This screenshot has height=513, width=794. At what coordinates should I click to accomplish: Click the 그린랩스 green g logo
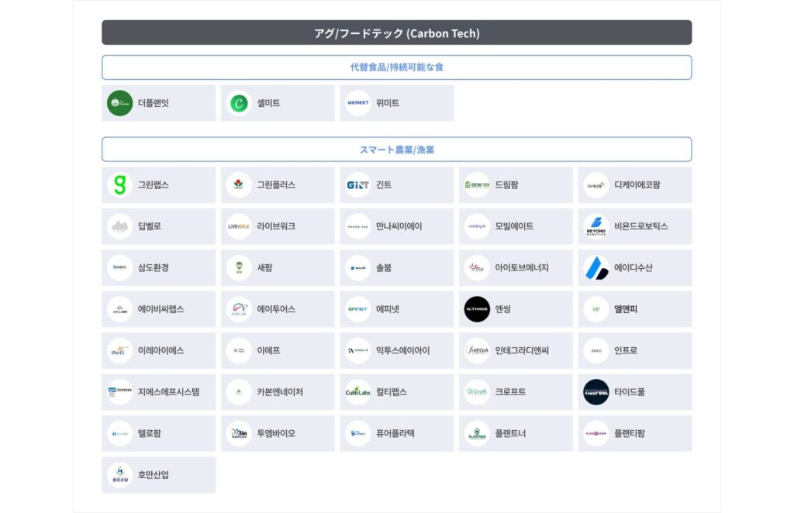(x=120, y=185)
